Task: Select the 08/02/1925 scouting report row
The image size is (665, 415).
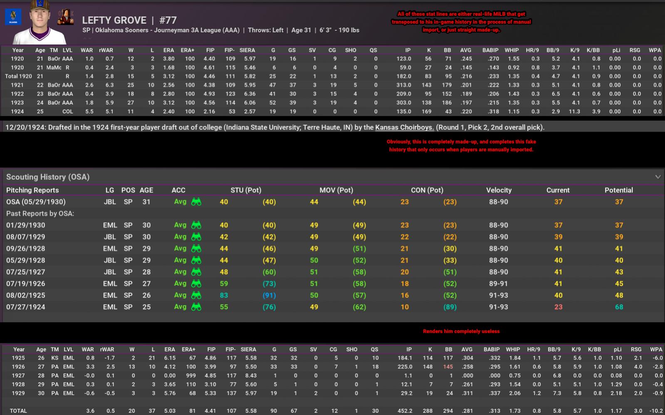Action: coord(26,295)
